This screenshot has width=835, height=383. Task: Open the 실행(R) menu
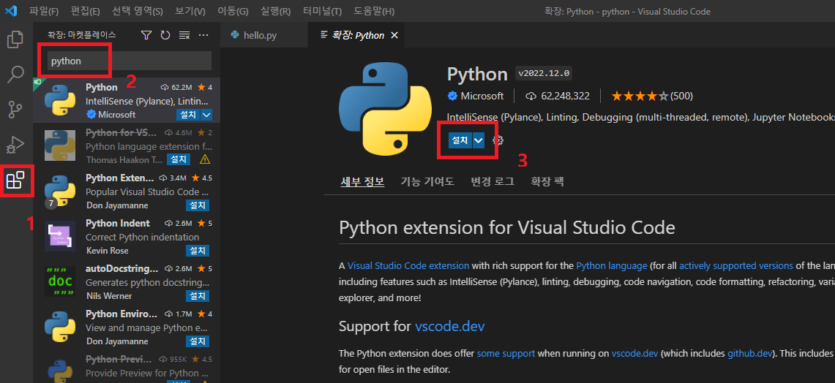[x=276, y=11]
